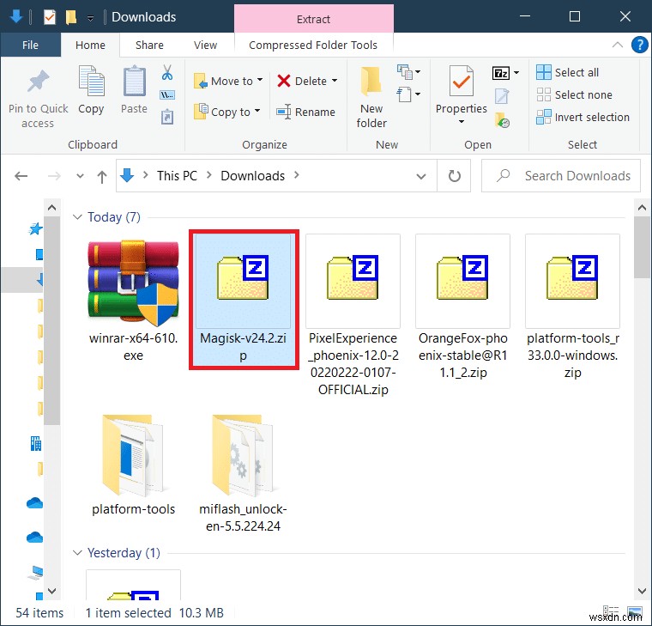Image resolution: width=652 pixels, height=626 pixels.
Task: Click the Cut scissors icon
Action: [167, 72]
